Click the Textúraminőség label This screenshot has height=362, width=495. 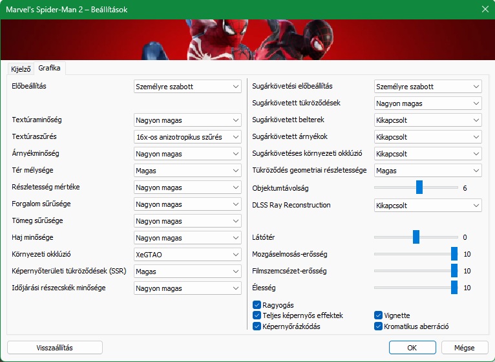tap(37, 120)
